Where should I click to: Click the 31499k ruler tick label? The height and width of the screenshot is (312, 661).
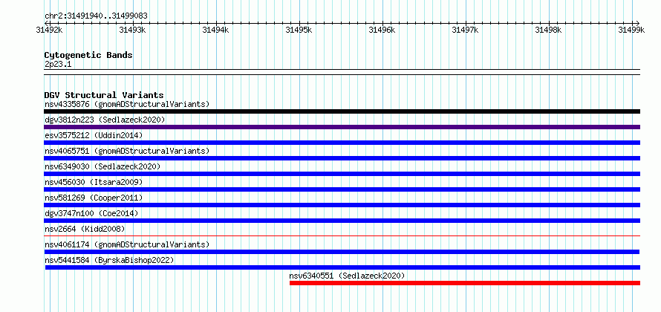[x=631, y=30]
